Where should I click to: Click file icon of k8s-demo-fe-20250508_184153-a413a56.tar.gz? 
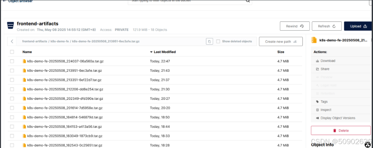[24, 127]
